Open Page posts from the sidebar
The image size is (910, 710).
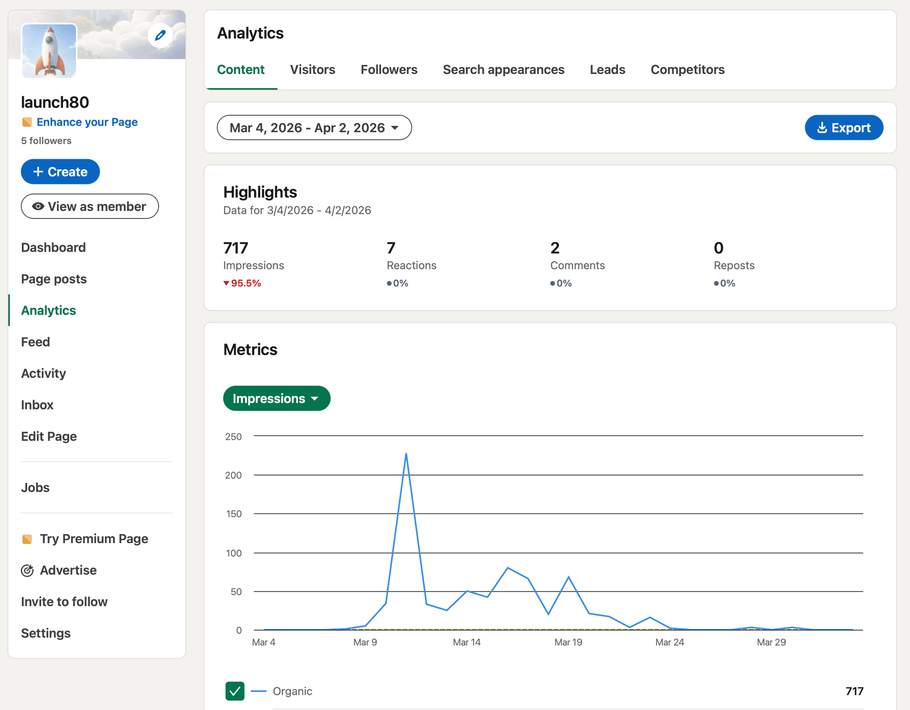pyautogui.click(x=54, y=279)
